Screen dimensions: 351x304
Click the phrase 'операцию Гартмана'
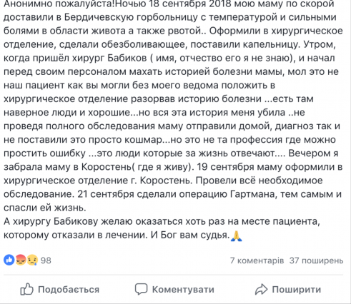(x=227, y=194)
